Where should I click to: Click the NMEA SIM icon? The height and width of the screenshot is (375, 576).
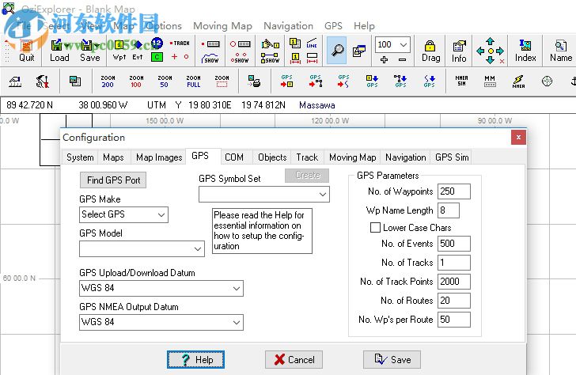461,81
